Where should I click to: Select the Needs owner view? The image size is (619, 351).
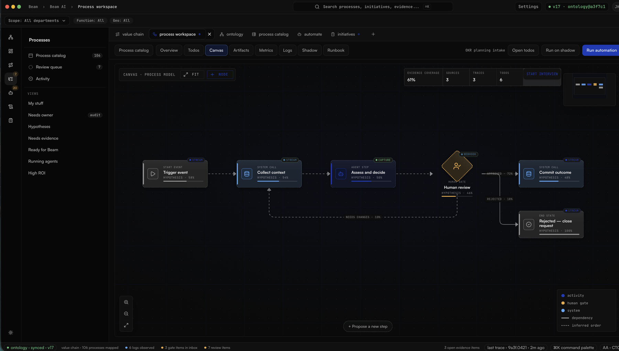[x=65, y=115]
